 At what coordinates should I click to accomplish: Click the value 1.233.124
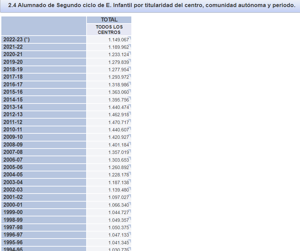(x=119, y=54)
